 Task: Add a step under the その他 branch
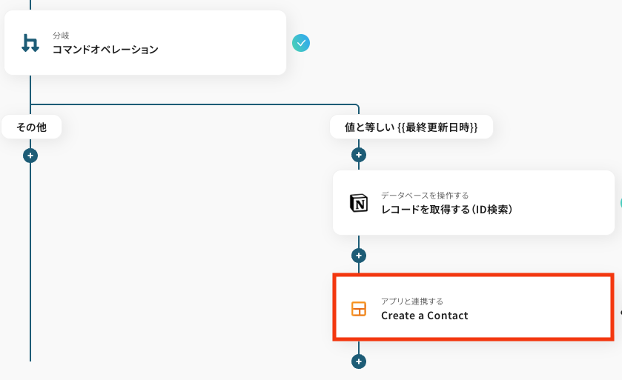pos(30,156)
